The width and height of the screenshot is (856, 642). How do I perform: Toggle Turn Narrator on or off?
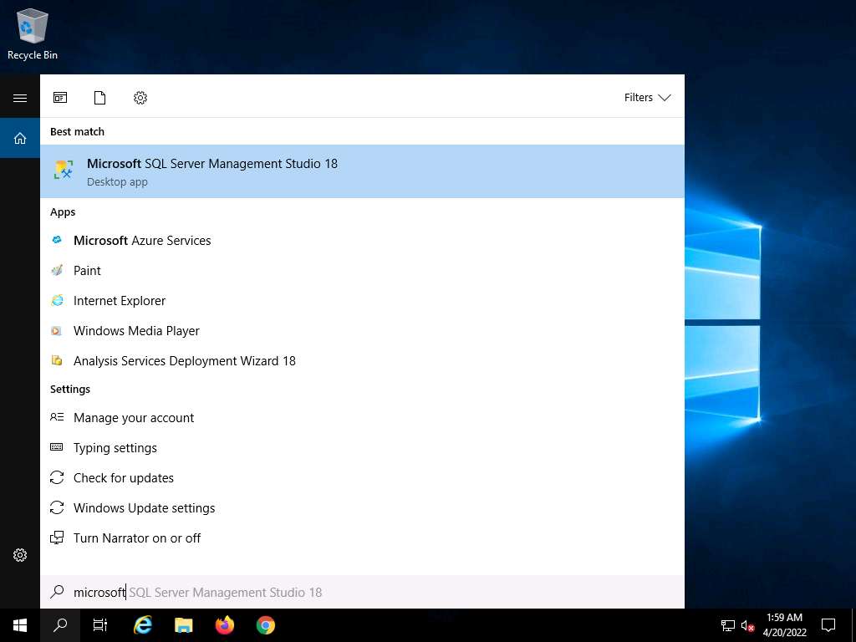pos(137,538)
